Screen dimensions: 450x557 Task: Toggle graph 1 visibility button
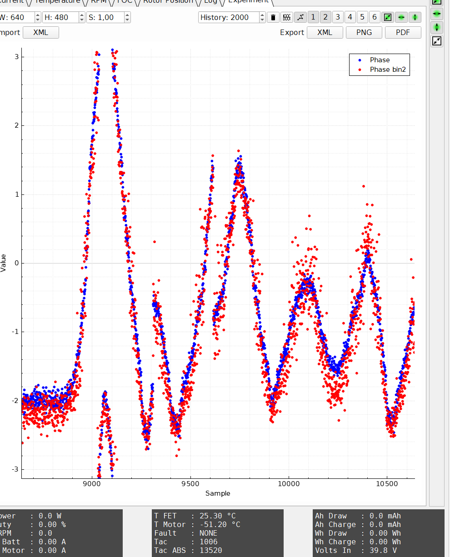[313, 17]
